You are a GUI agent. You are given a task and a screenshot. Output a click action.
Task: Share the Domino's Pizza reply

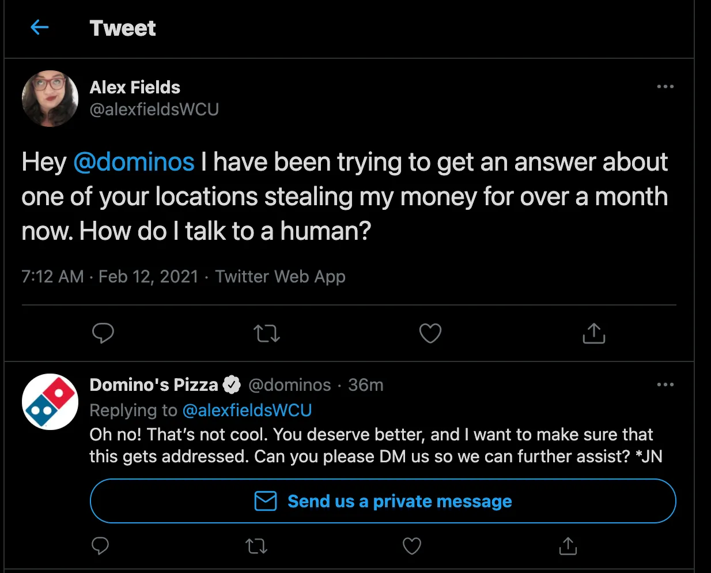(567, 546)
